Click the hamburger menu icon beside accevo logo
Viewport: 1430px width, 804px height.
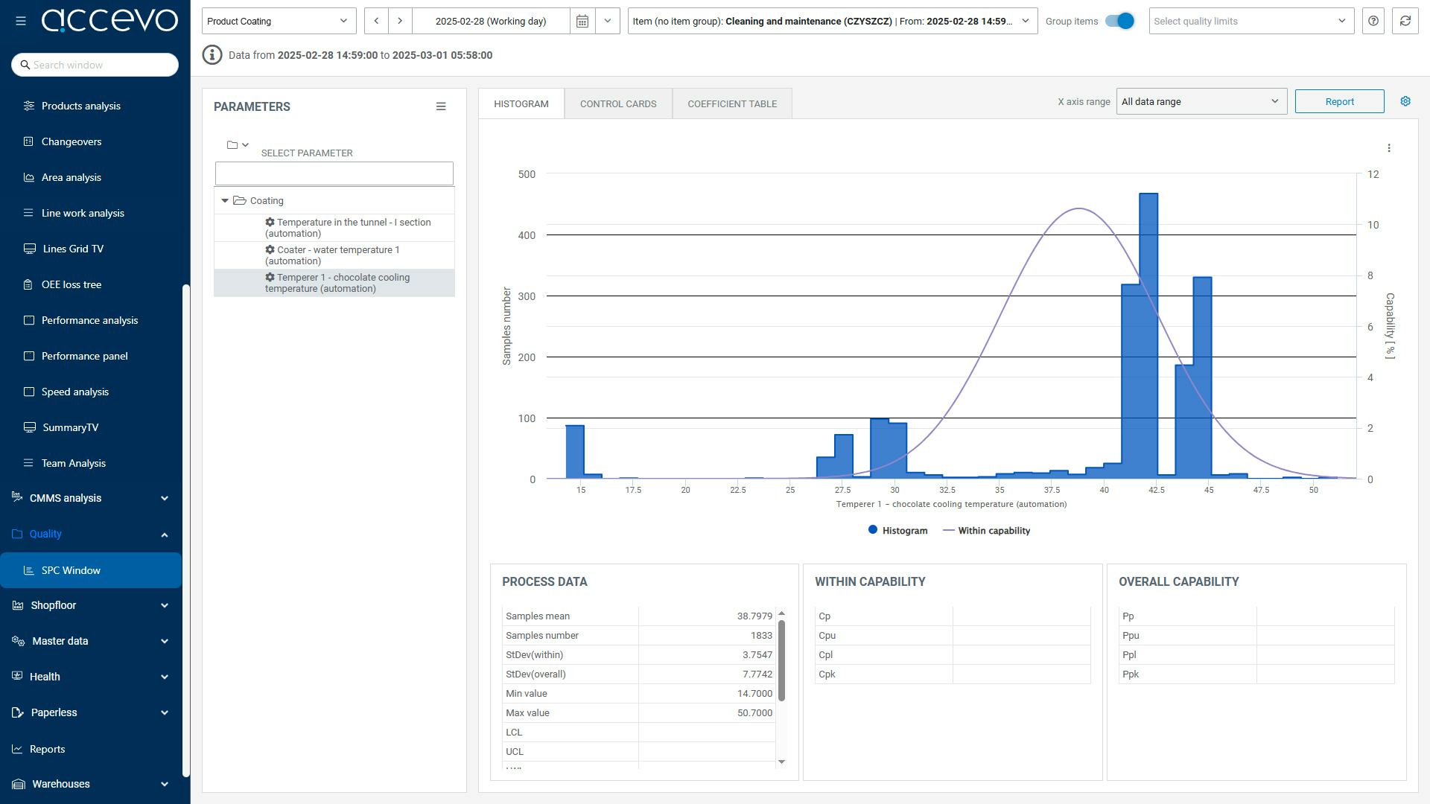pos(21,21)
